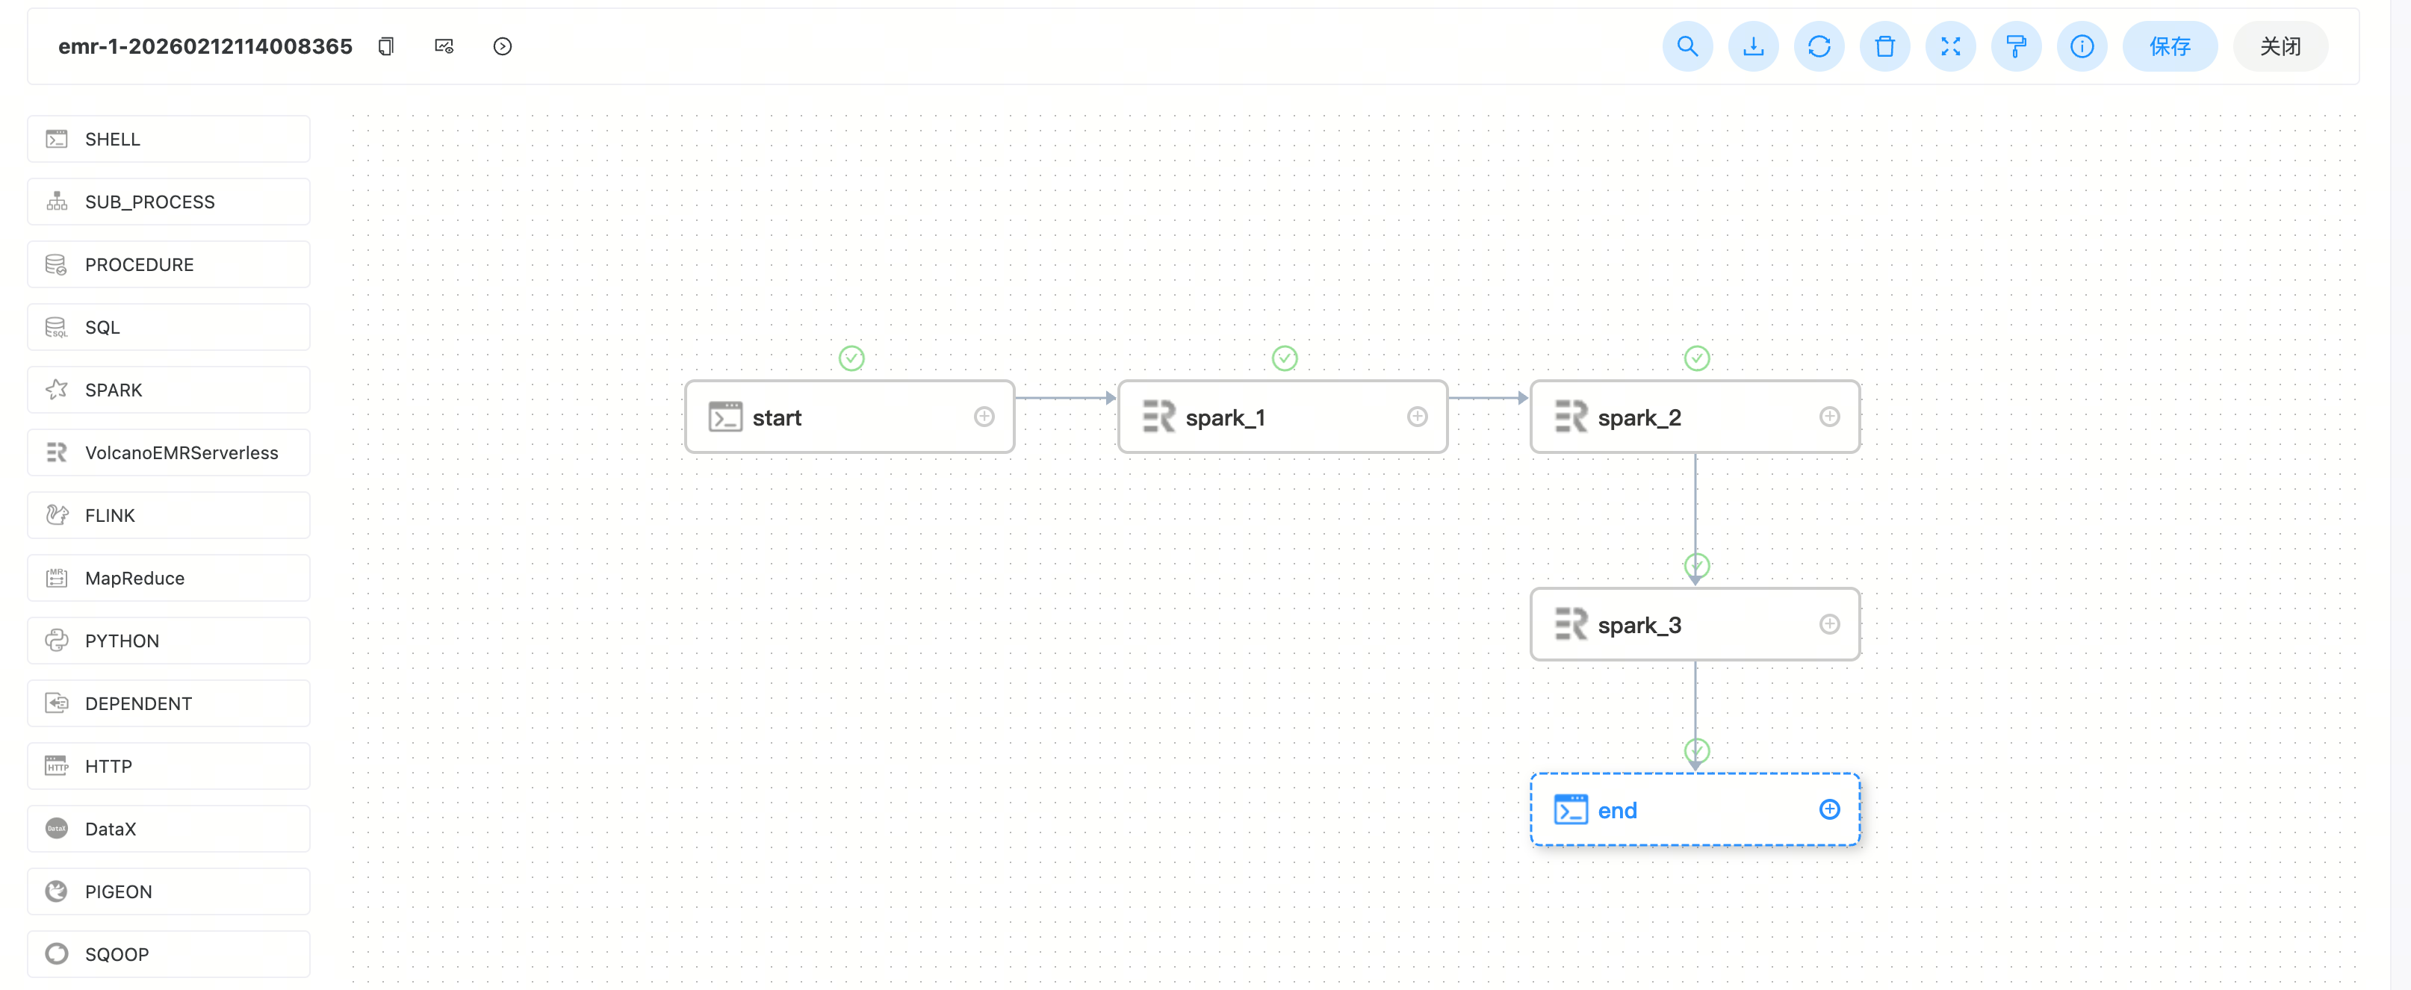
Task: Expand the plus port on spark_1 node
Action: (x=1417, y=417)
